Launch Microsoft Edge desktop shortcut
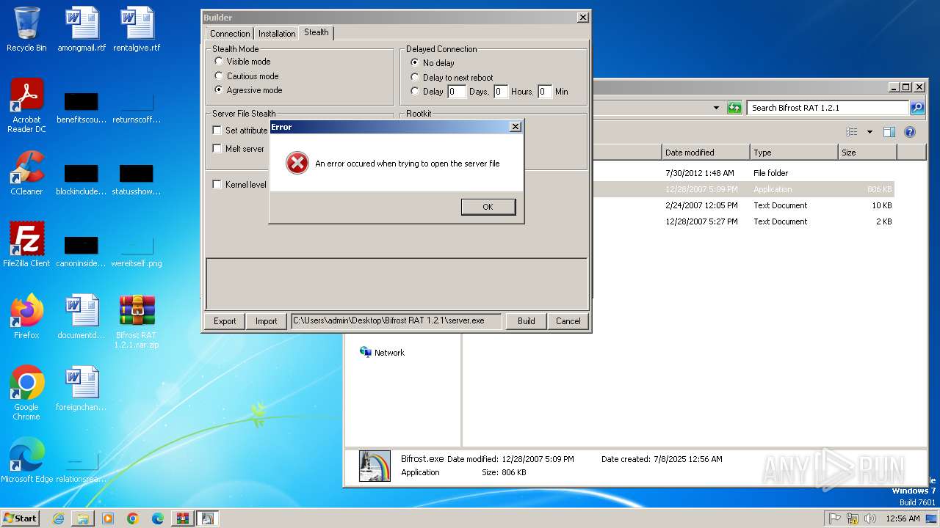Viewport: 940px width, 528px height. [26, 461]
